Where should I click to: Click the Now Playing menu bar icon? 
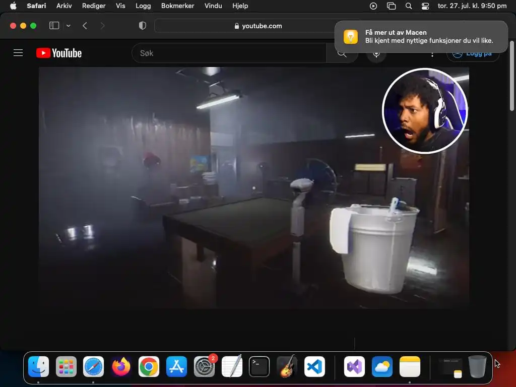coord(373,6)
